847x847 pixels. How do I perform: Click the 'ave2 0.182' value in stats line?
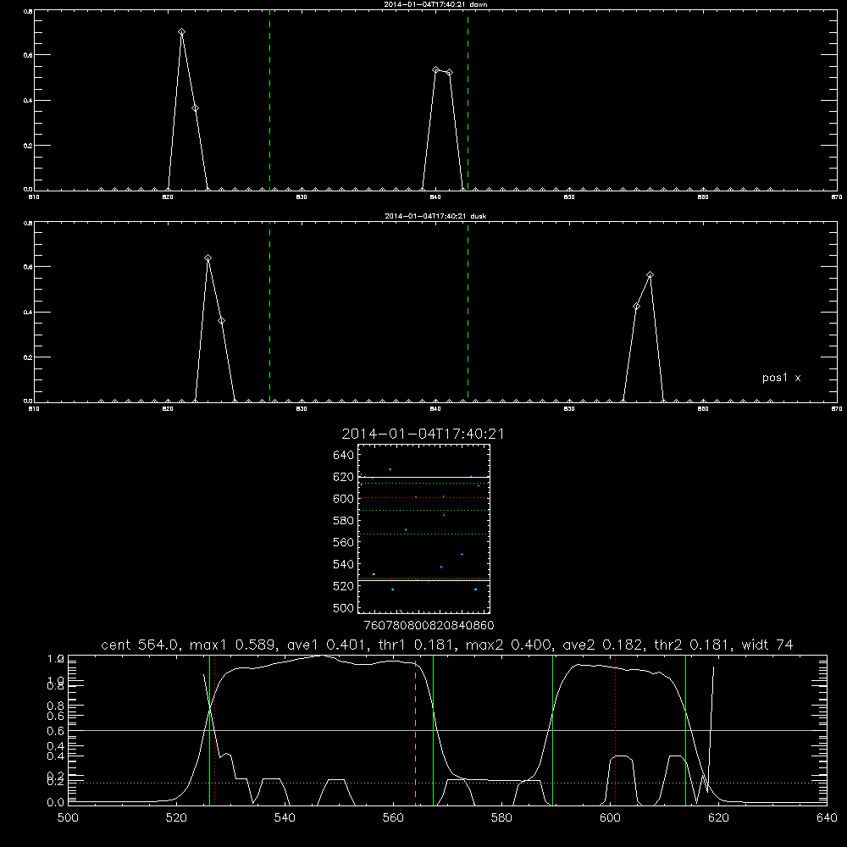pyautogui.click(x=604, y=645)
